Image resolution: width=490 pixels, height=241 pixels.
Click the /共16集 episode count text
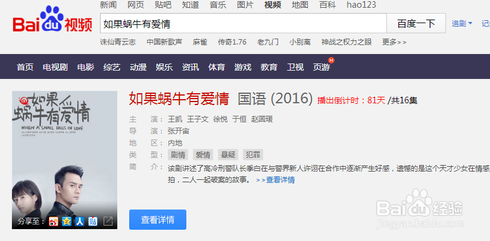click(402, 100)
